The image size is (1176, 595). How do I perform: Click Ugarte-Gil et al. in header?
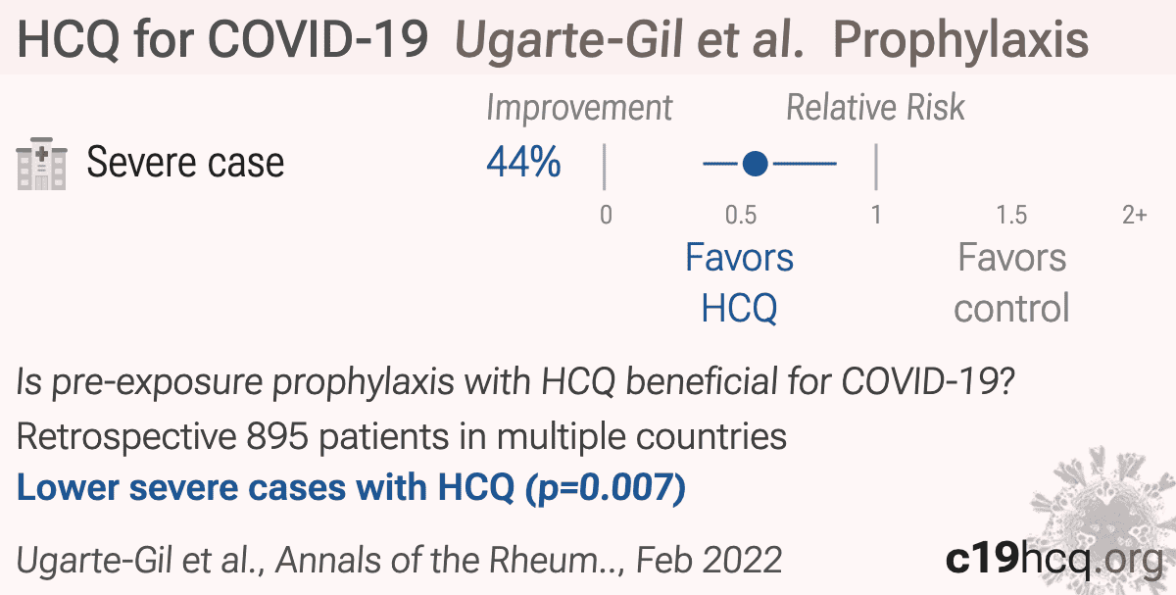click(x=631, y=40)
